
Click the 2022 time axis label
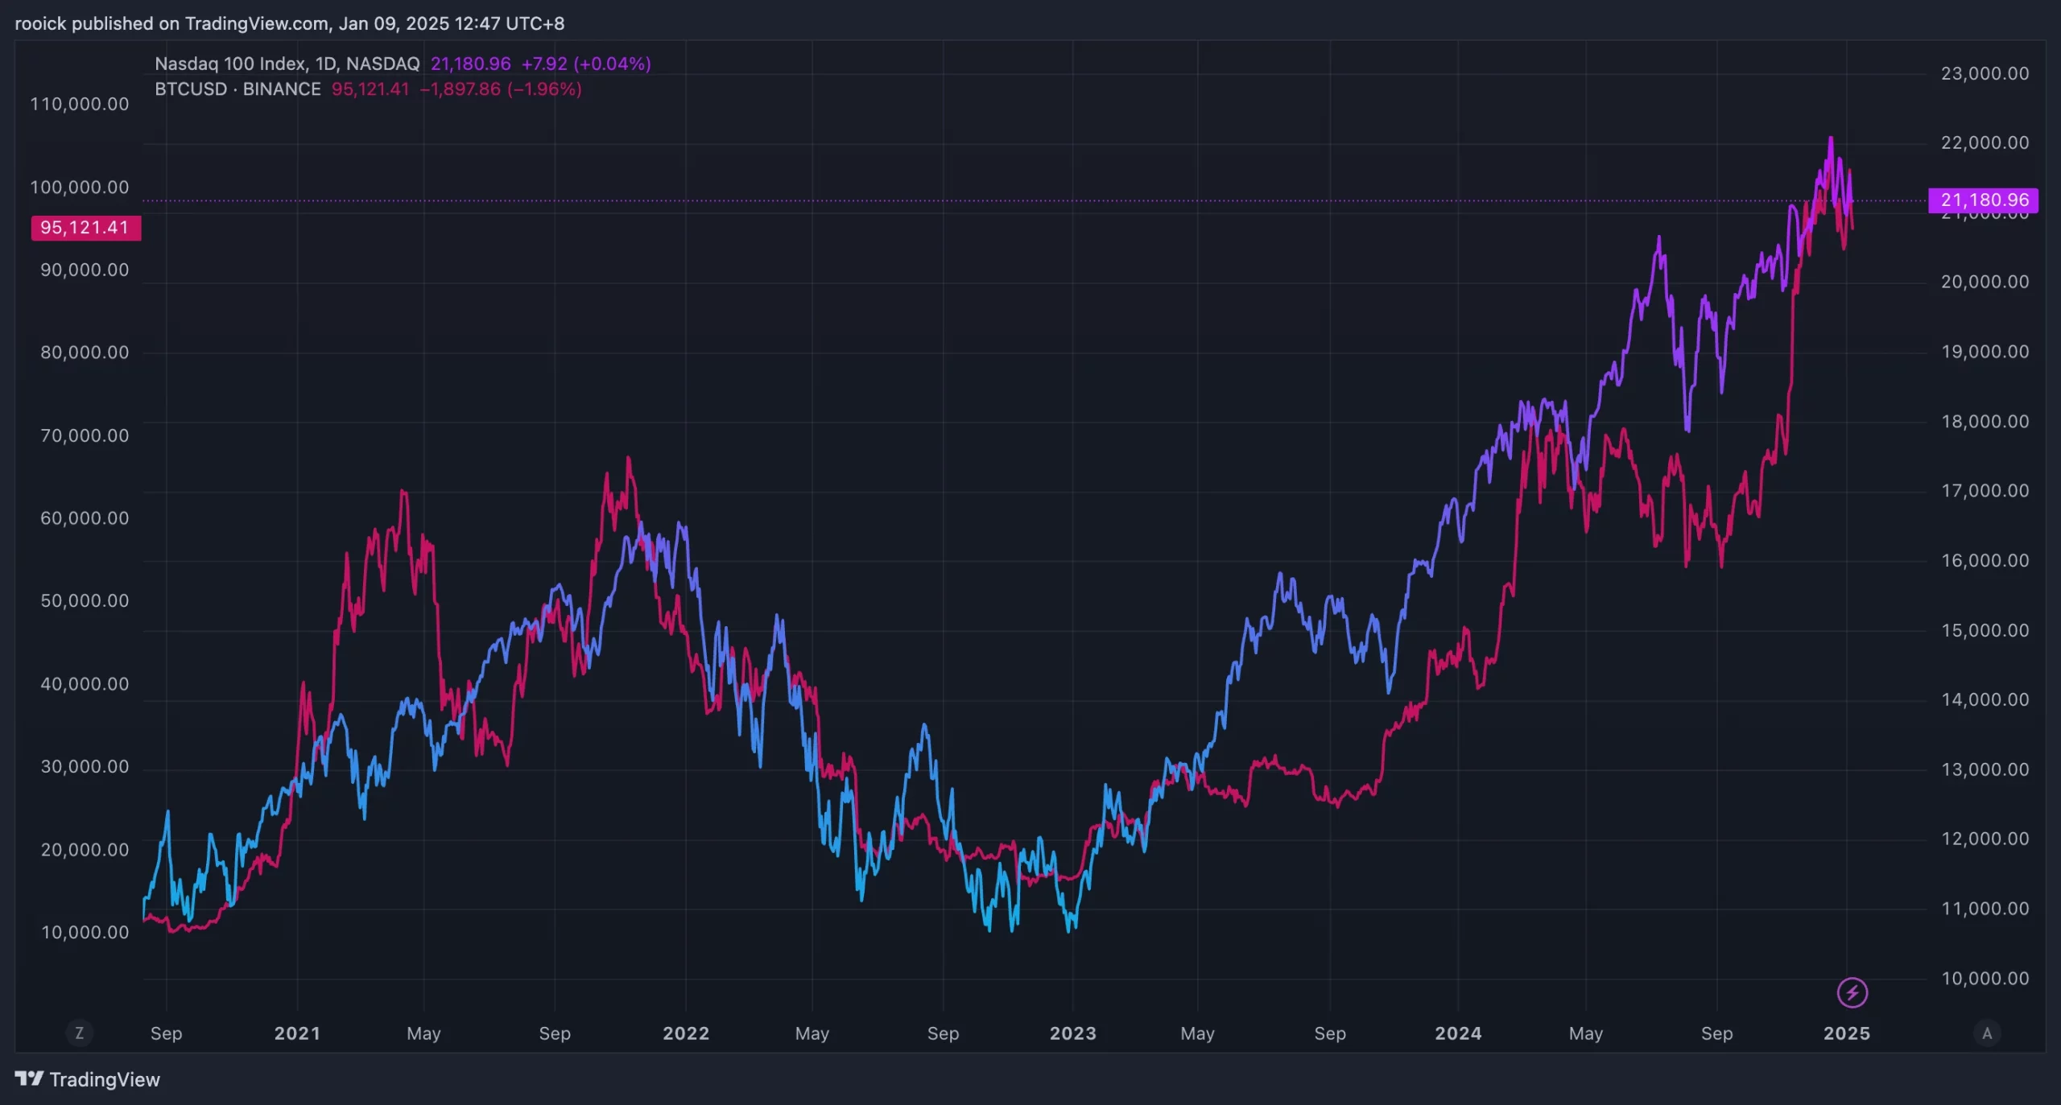tap(686, 1033)
